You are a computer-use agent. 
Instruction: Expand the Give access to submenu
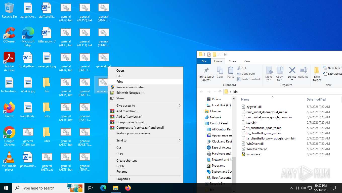click(145, 106)
